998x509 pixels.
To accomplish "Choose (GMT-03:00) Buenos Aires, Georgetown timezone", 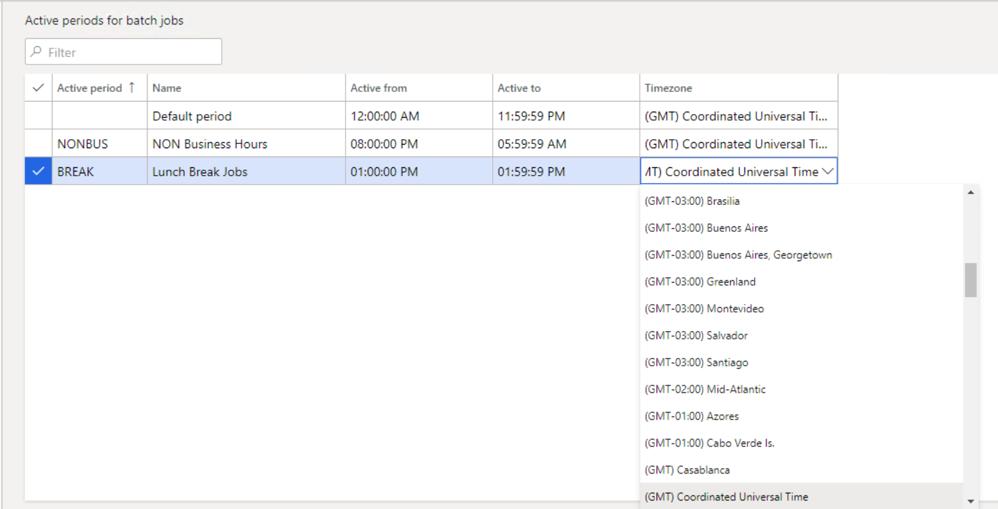I will pos(801,254).
